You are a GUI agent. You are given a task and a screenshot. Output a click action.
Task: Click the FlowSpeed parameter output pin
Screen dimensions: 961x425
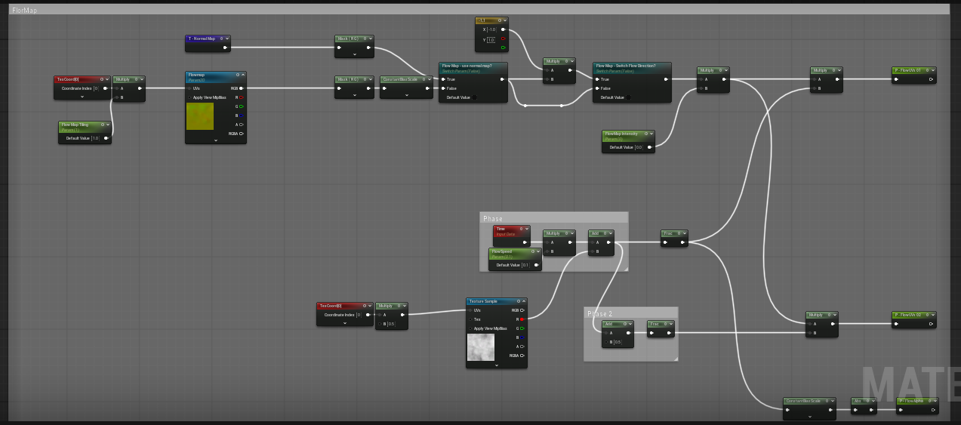click(x=537, y=265)
